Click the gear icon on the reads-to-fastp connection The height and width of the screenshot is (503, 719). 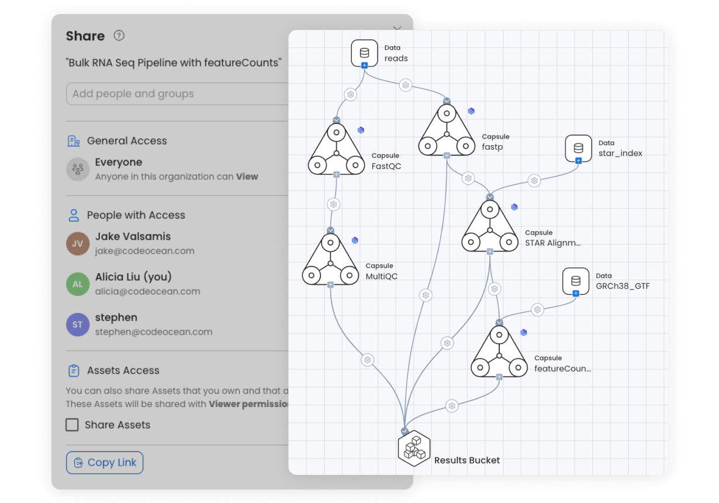click(x=405, y=85)
